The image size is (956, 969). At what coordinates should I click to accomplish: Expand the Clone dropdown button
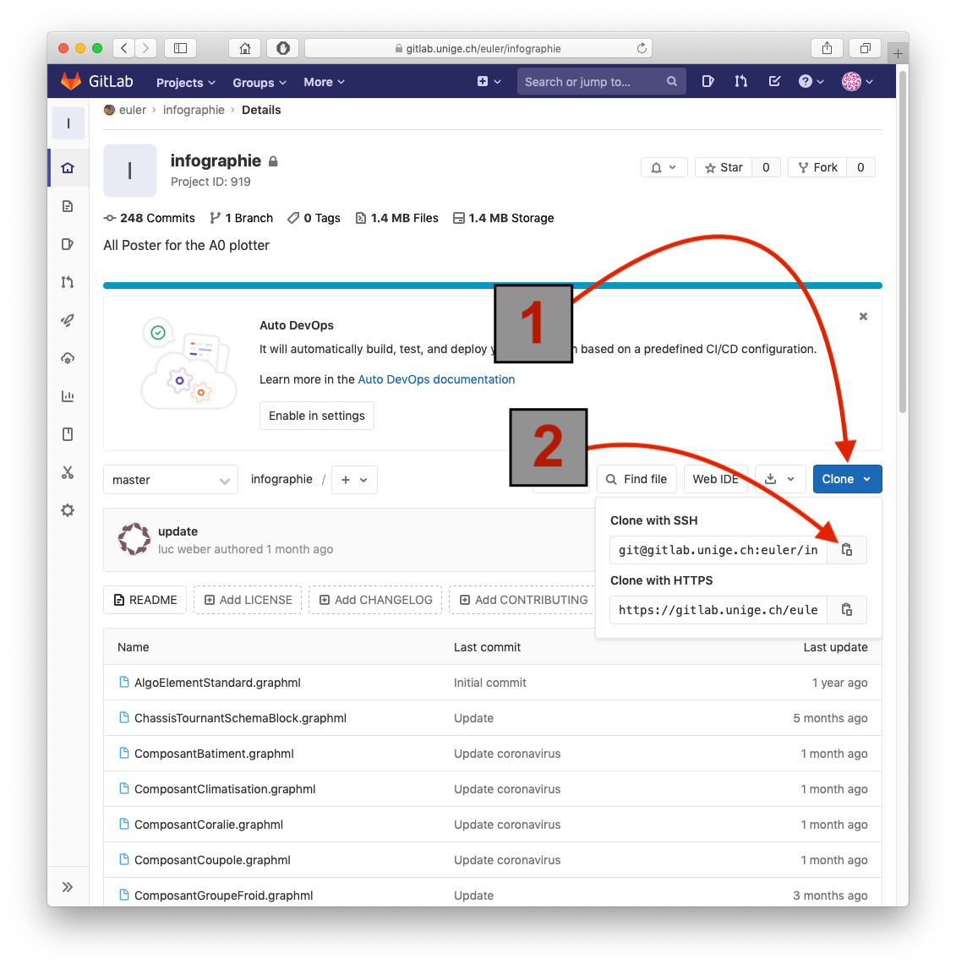pos(846,479)
